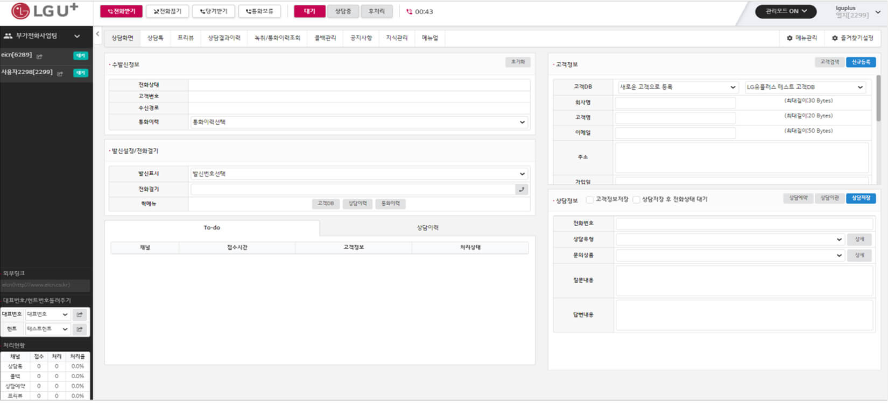Toggle the 관리모드 ON switch
Screen dimensions: 888x403
point(786,11)
